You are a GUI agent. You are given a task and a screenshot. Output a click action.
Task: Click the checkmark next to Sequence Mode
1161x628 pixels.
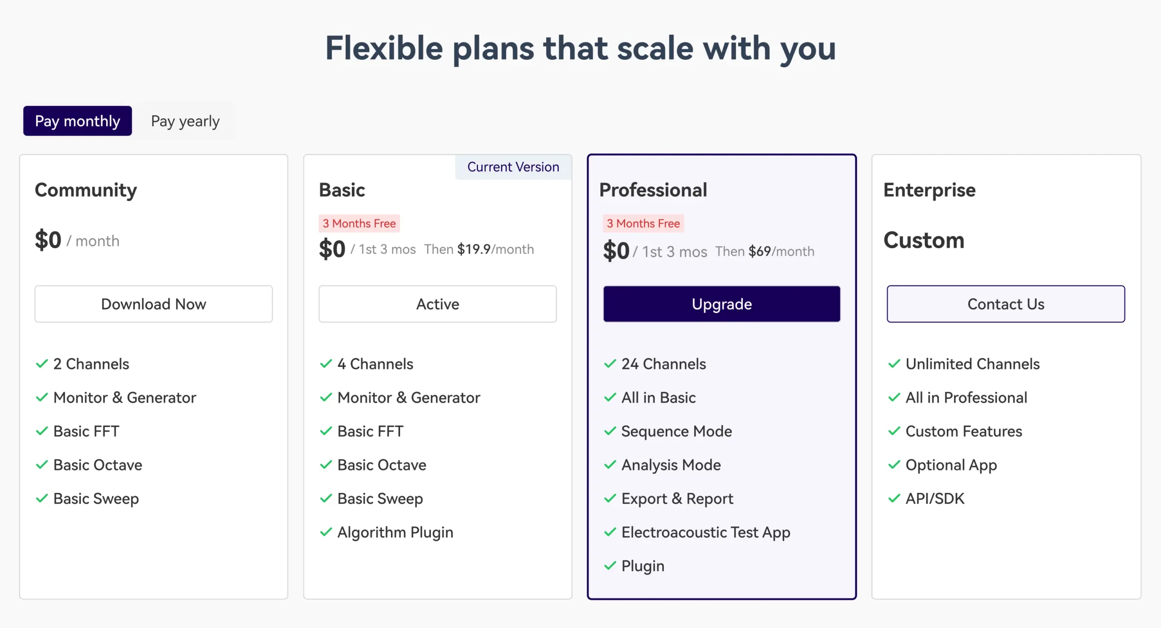pyautogui.click(x=610, y=431)
